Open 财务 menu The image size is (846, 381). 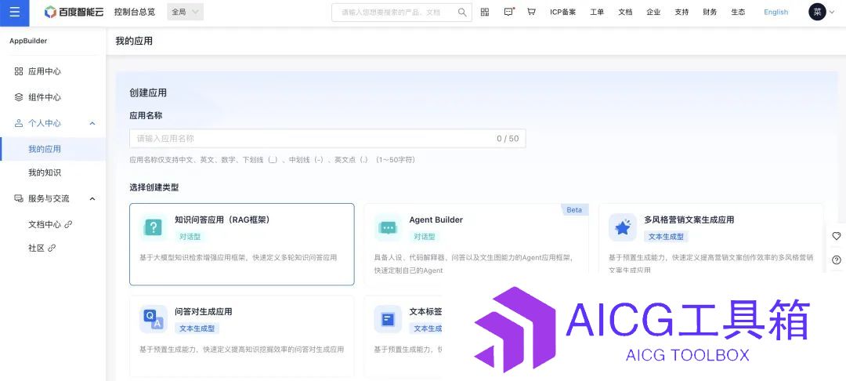coord(710,12)
